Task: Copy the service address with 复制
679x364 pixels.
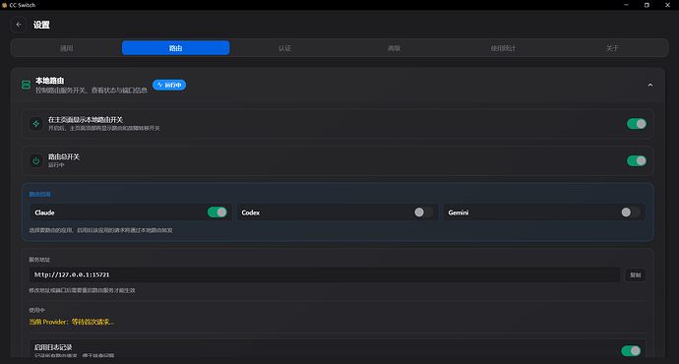Action: coord(636,274)
